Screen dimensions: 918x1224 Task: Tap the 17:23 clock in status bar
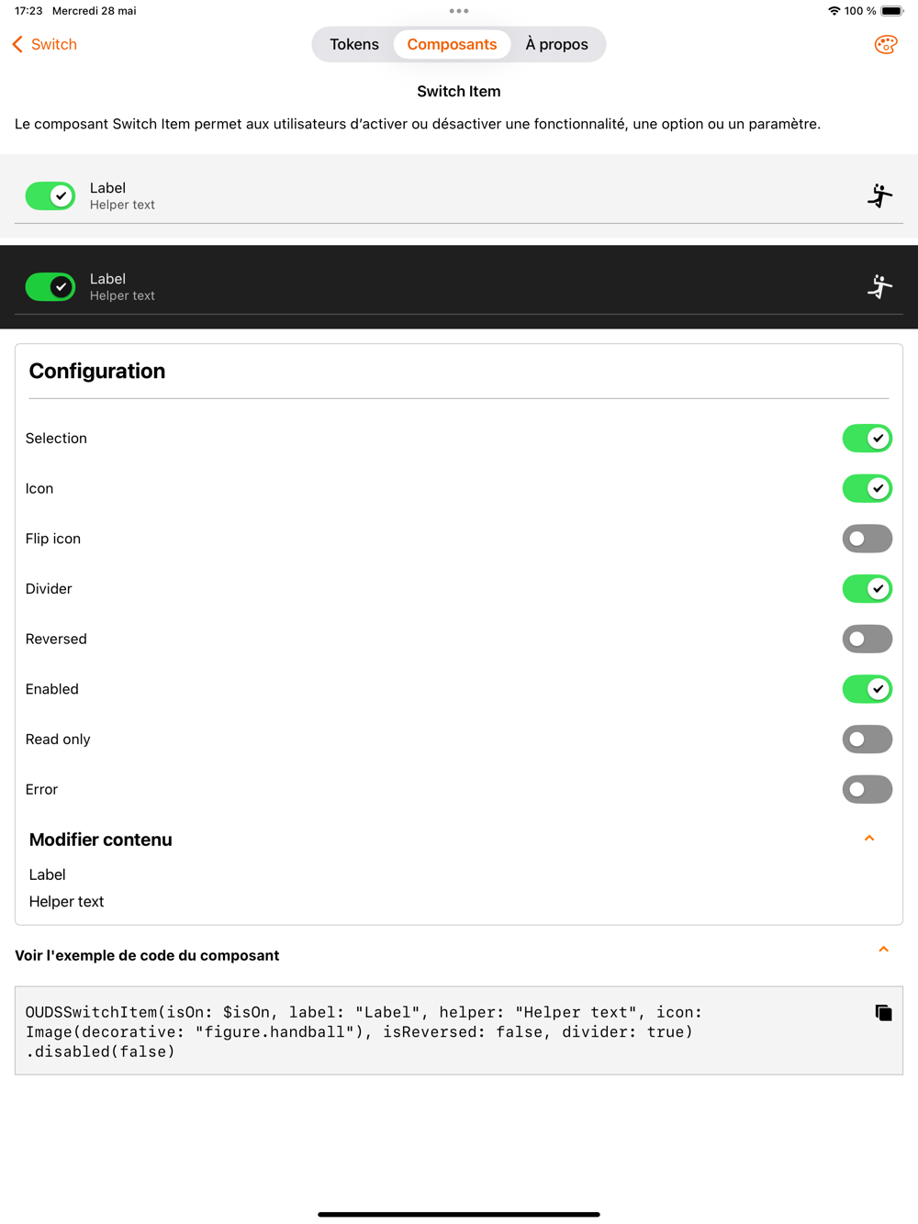point(28,11)
